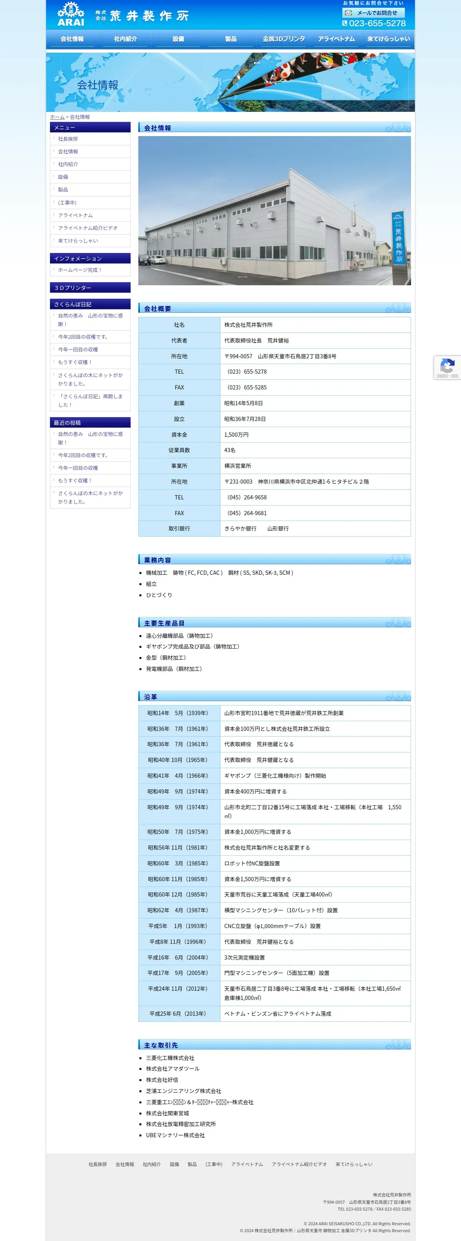Open アライベトナム紹介ビデオ in the footer navigation
This screenshot has width=461, height=1241.
pyautogui.click(x=299, y=1164)
